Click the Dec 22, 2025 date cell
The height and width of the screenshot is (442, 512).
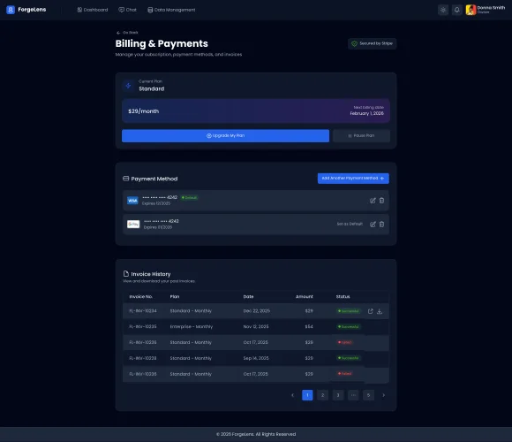pyautogui.click(x=257, y=311)
